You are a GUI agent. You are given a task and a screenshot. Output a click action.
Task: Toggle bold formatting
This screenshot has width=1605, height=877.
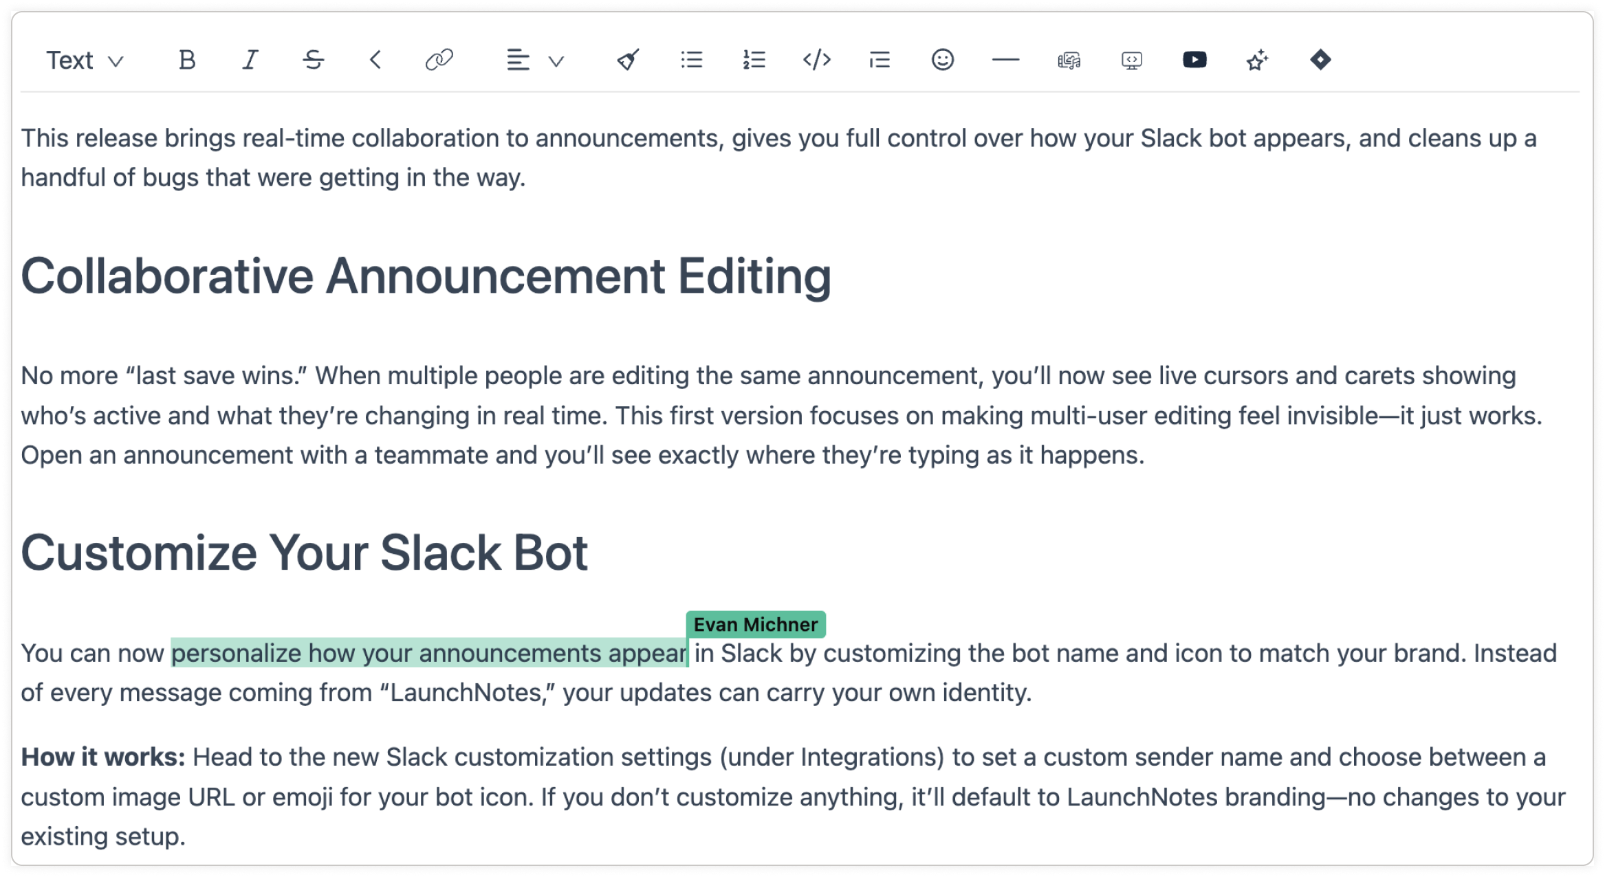coord(187,60)
